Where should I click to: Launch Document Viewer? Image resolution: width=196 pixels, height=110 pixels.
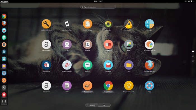click(x=67, y=65)
